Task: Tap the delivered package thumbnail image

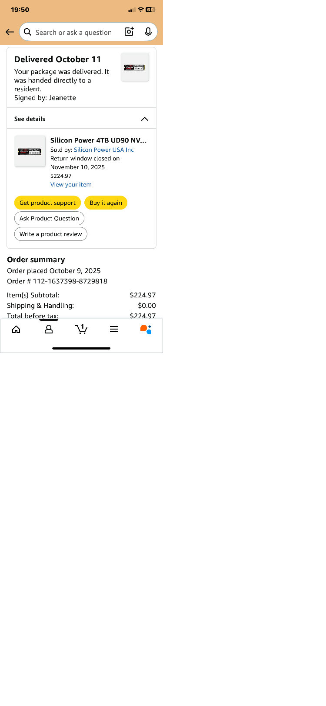Action: (x=135, y=67)
